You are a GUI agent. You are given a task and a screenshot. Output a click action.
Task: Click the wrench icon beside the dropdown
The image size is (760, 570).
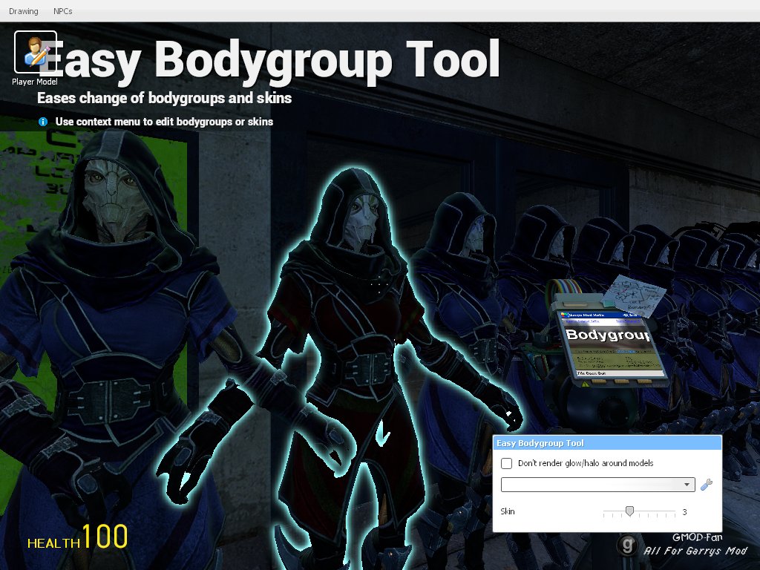[x=707, y=485]
